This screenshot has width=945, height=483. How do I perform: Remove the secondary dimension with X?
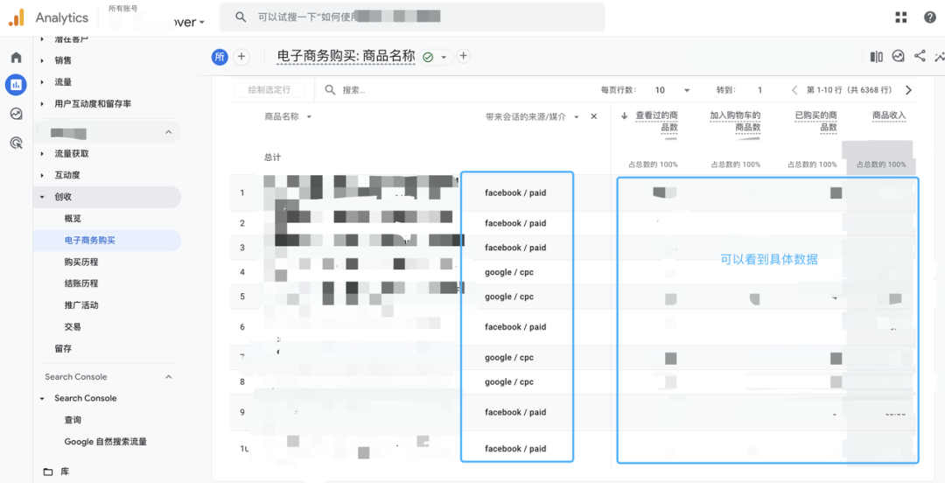tap(593, 116)
